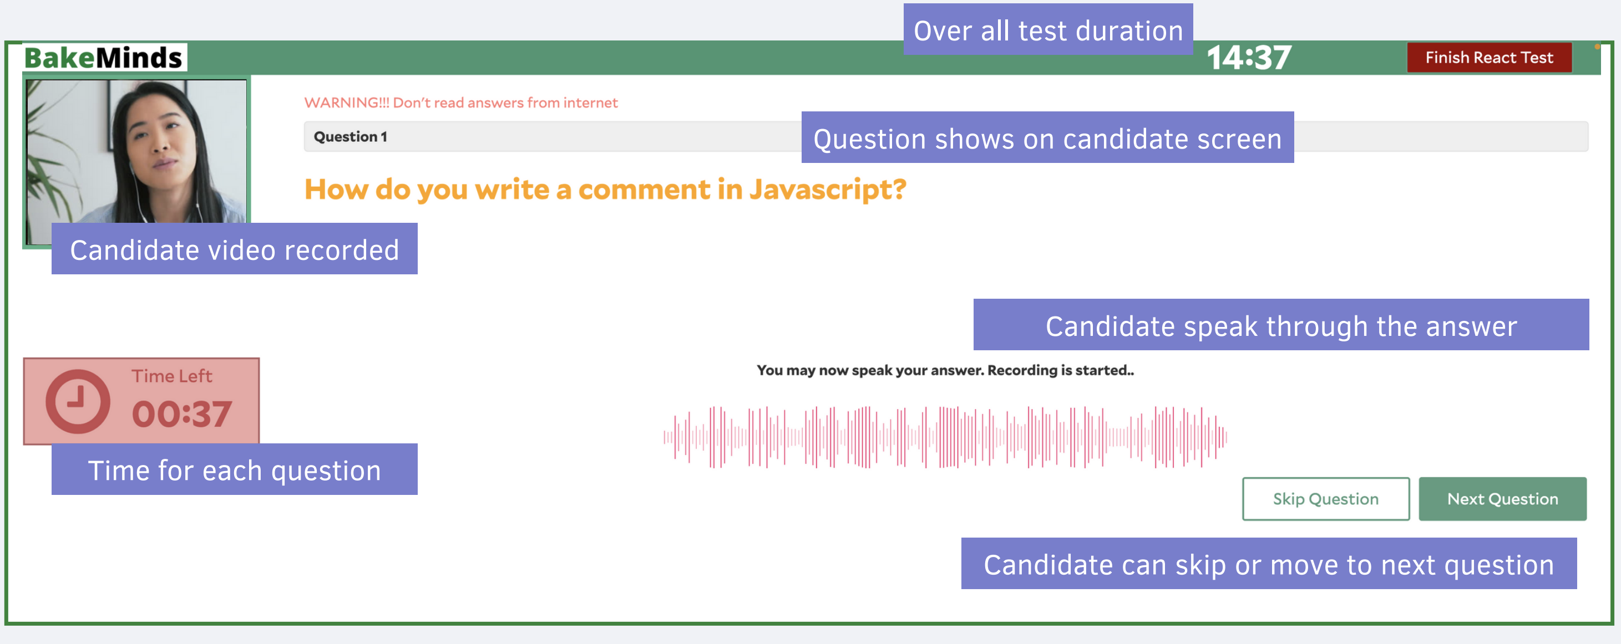Click the "Candidate speak through the answer" label
Image resolution: width=1621 pixels, height=644 pixels.
(x=1280, y=326)
